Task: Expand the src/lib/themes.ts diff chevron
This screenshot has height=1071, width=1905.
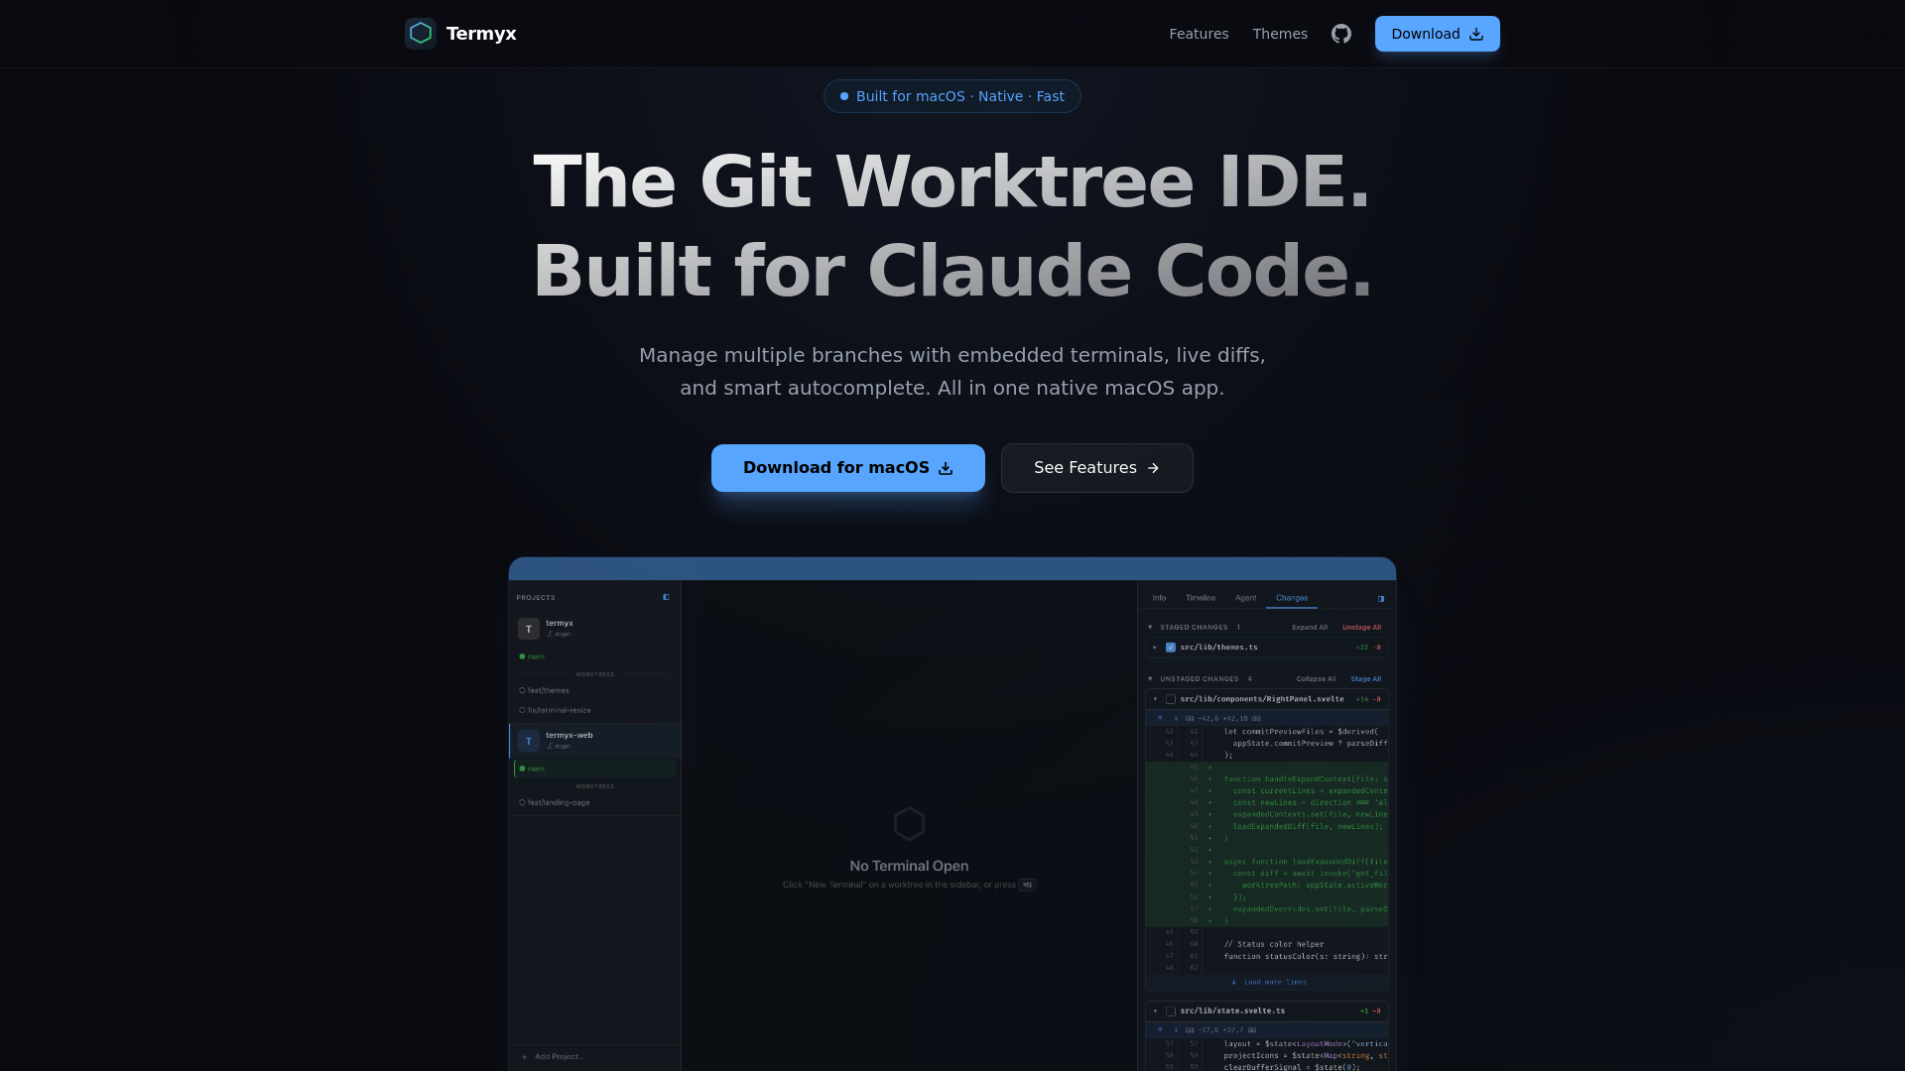Action: click(1155, 648)
